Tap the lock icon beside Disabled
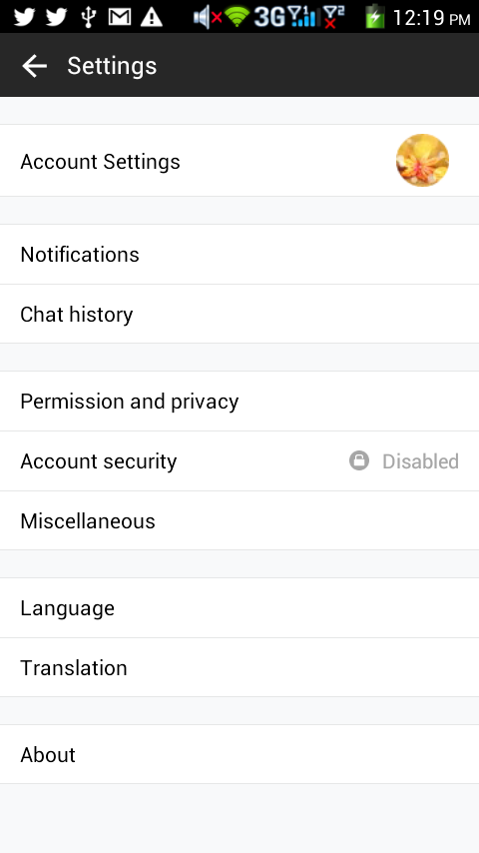 point(359,460)
